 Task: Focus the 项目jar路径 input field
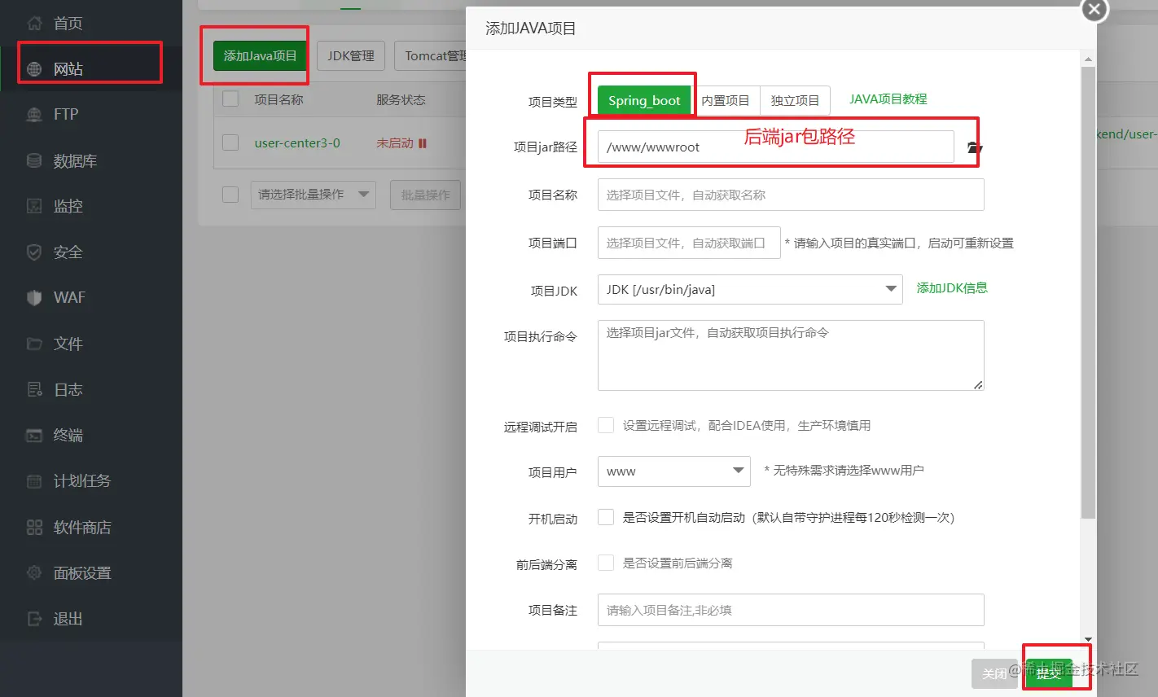(x=775, y=147)
